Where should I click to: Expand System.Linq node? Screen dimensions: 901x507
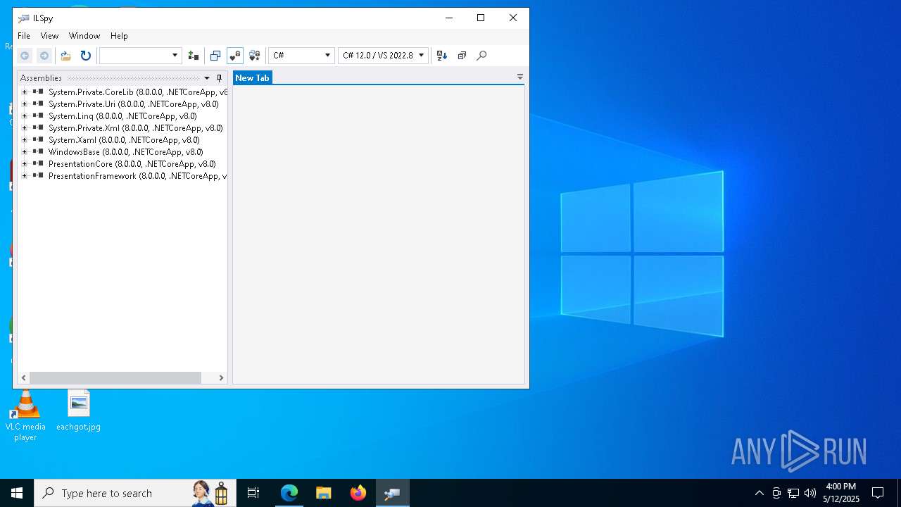[x=25, y=116]
